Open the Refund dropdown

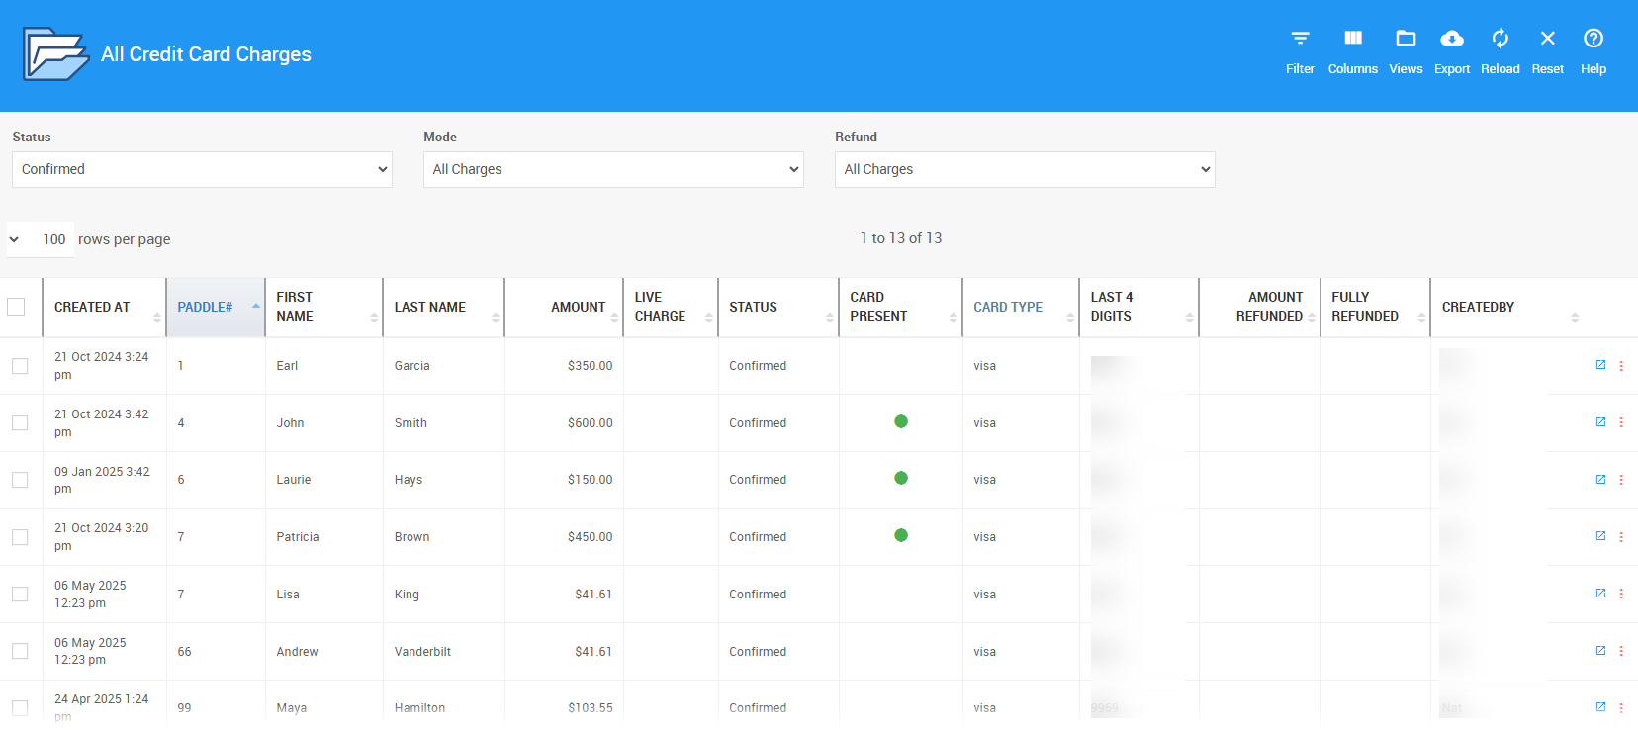tap(1025, 169)
